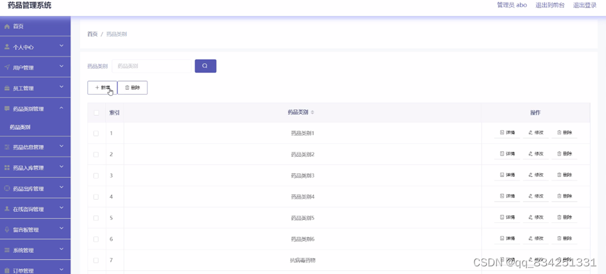Viewport: 606px width, 274px height.
Task: Expand the 药品信息管理 chevron
Action: (62, 146)
